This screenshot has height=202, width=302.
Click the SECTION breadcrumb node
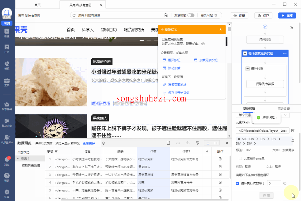[248, 139]
